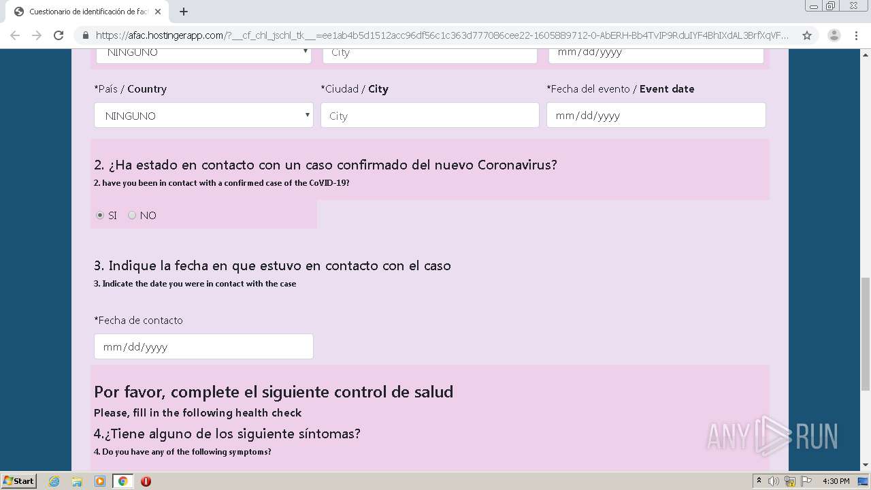
Task: Click the scrollbar down arrow
Action: click(x=866, y=465)
